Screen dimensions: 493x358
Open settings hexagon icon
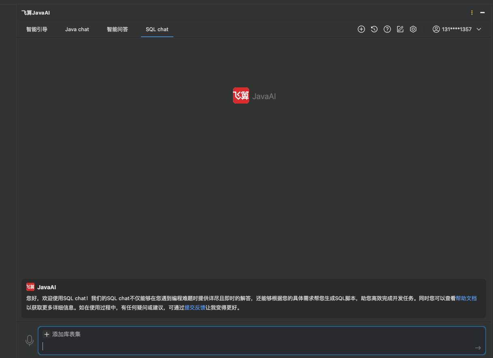click(413, 29)
